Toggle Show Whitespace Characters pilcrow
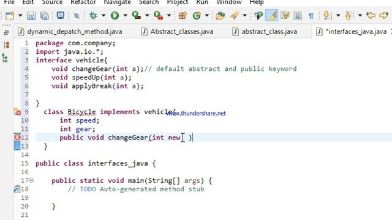This screenshot has width=392, height=220. pos(311,16)
